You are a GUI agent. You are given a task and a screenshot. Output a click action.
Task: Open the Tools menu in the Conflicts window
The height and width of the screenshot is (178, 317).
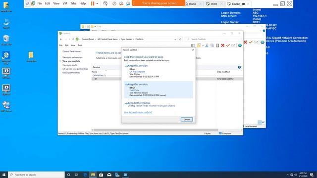point(80,45)
